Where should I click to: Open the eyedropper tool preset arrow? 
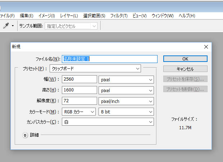(x=13, y=26)
